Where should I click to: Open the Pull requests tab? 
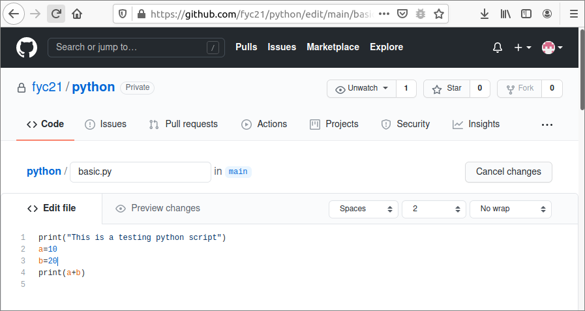coord(183,125)
